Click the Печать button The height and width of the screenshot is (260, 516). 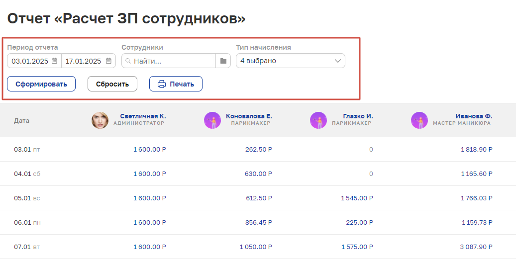[x=176, y=84]
